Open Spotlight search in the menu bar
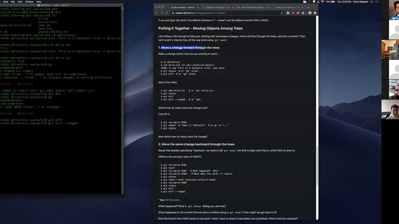Image resolution: width=399 pixels, height=224 pixels. pyautogui.click(x=372, y=2)
